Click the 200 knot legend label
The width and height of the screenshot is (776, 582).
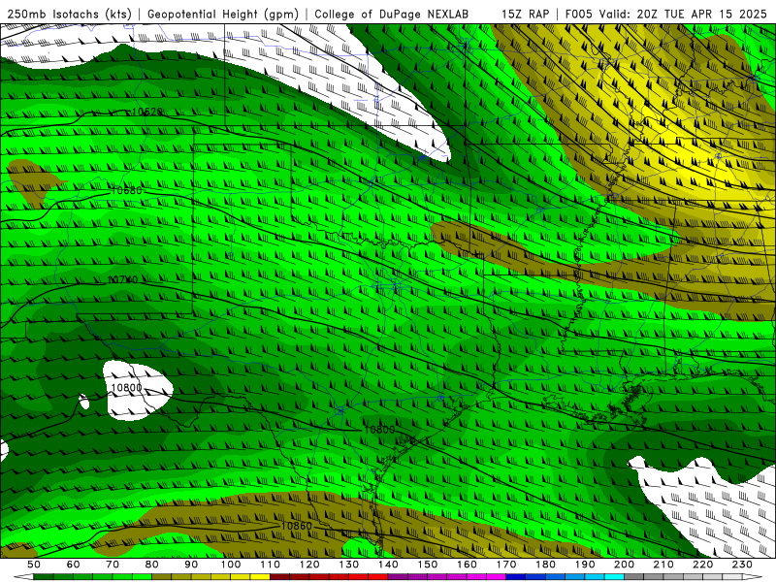[625, 565]
